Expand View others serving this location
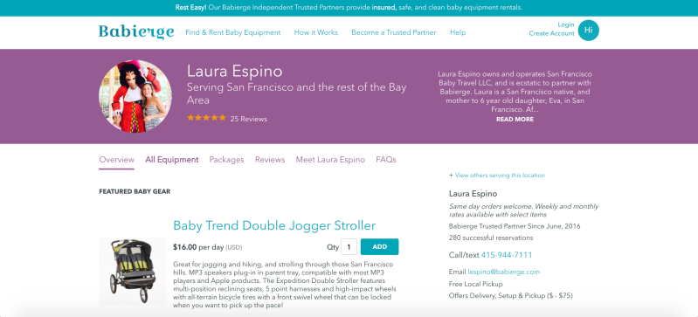 pos(497,176)
